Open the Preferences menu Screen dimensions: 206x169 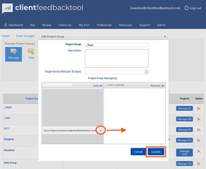104,25
